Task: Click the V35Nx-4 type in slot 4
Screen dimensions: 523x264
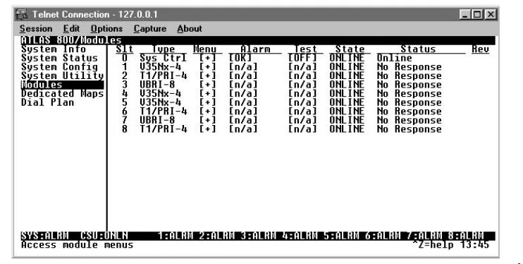Action: pos(161,94)
